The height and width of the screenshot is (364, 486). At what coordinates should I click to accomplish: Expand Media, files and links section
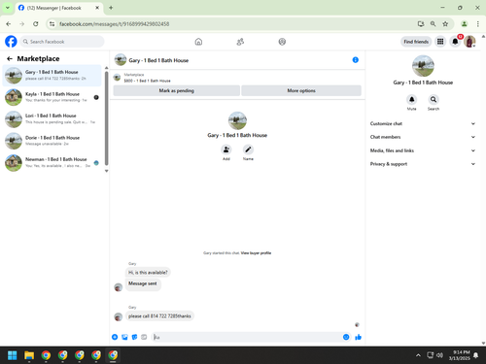pyautogui.click(x=423, y=150)
